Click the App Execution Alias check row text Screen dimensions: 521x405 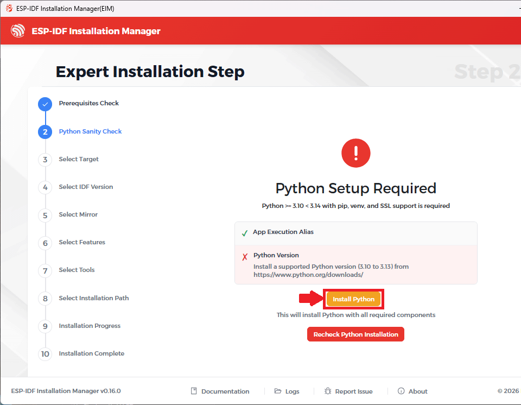[283, 232]
